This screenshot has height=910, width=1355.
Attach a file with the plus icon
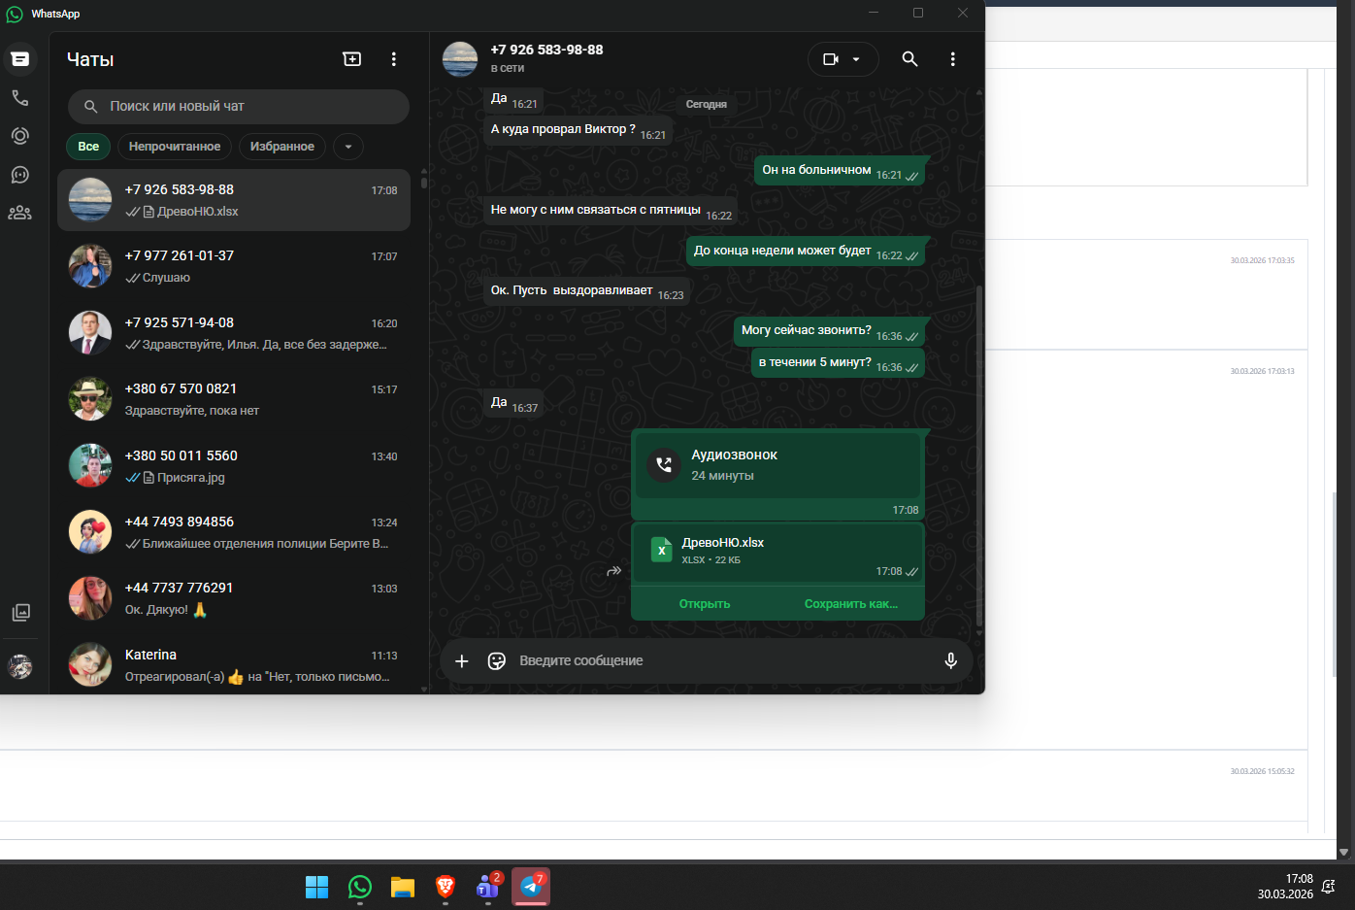(x=462, y=660)
